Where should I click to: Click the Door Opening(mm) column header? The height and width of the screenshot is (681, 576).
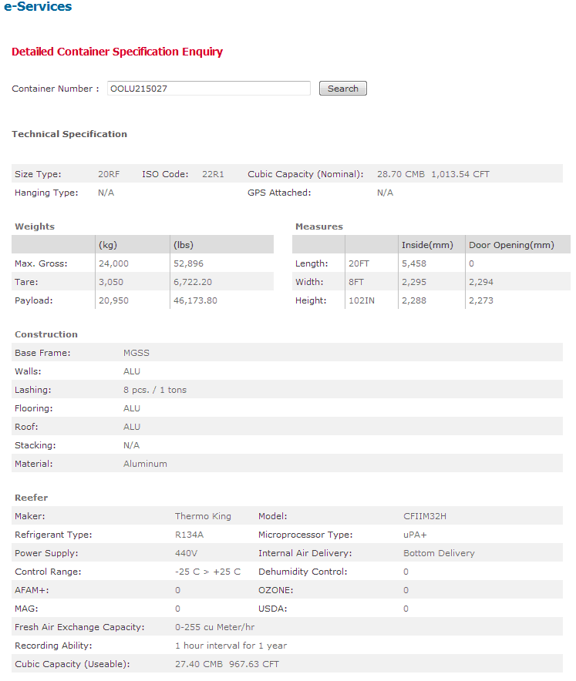coord(511,245)
